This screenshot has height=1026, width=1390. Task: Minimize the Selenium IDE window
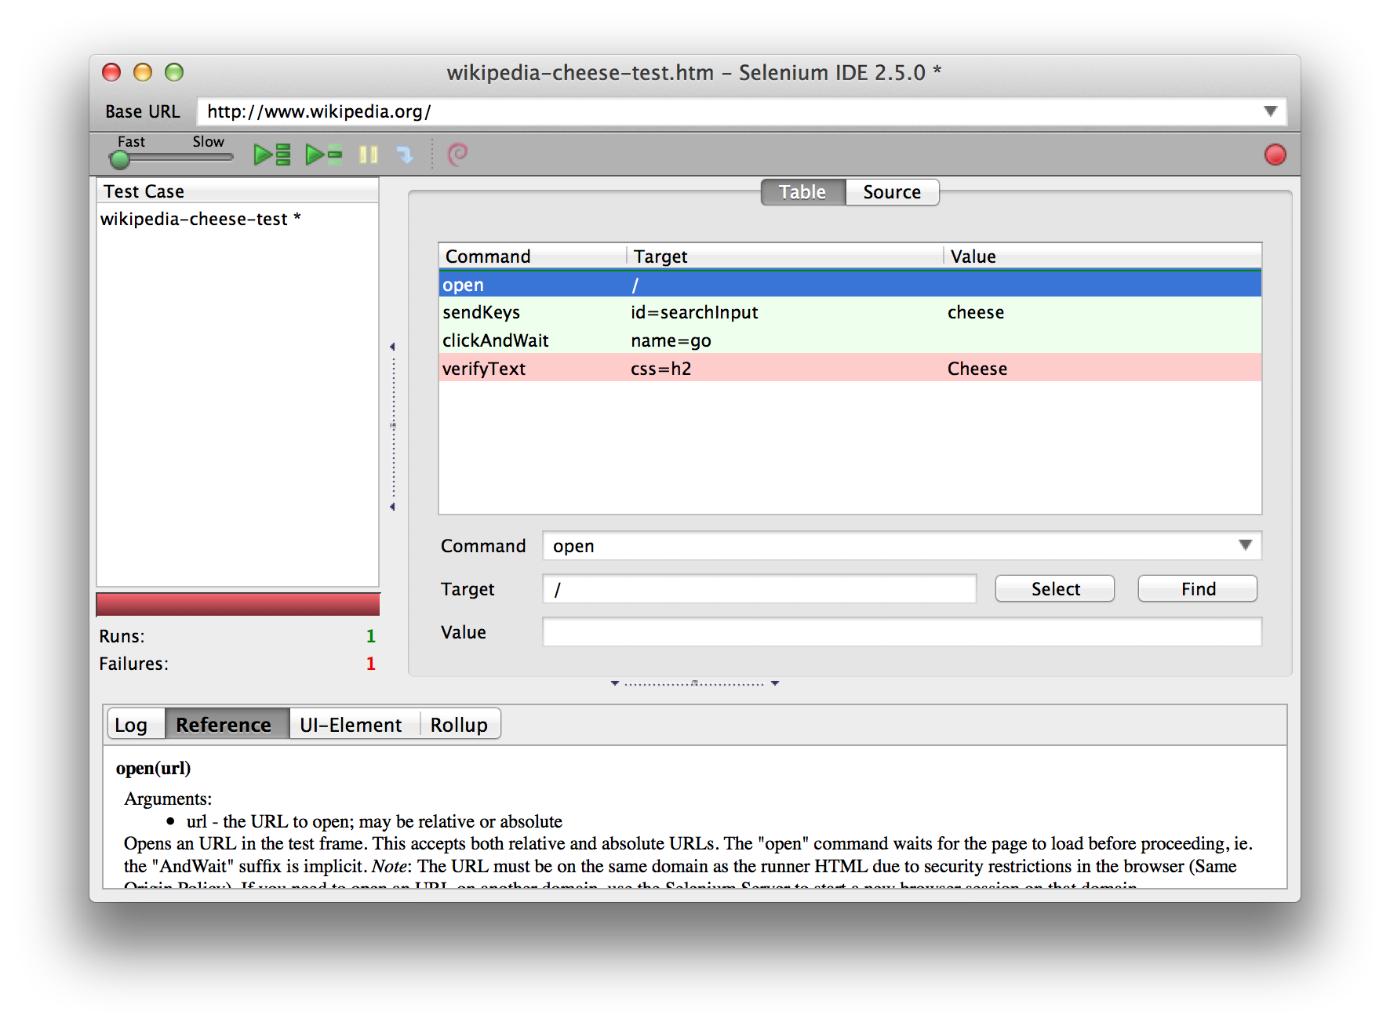(x=143, y=72)
